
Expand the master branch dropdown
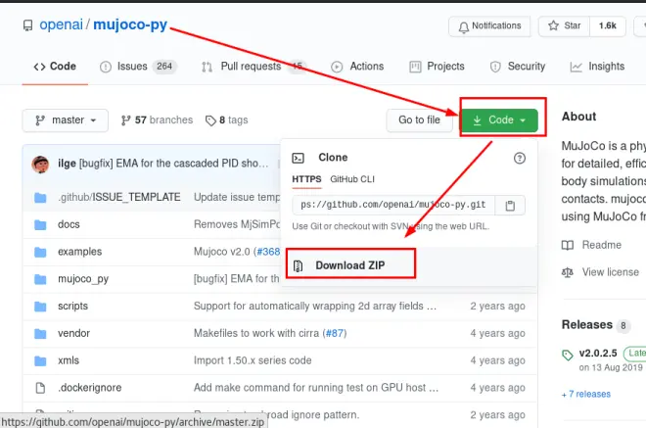[66, 120]
